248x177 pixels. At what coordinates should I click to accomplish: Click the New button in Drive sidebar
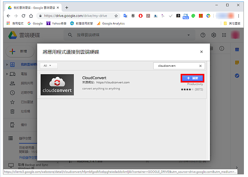tap(20, 51)
